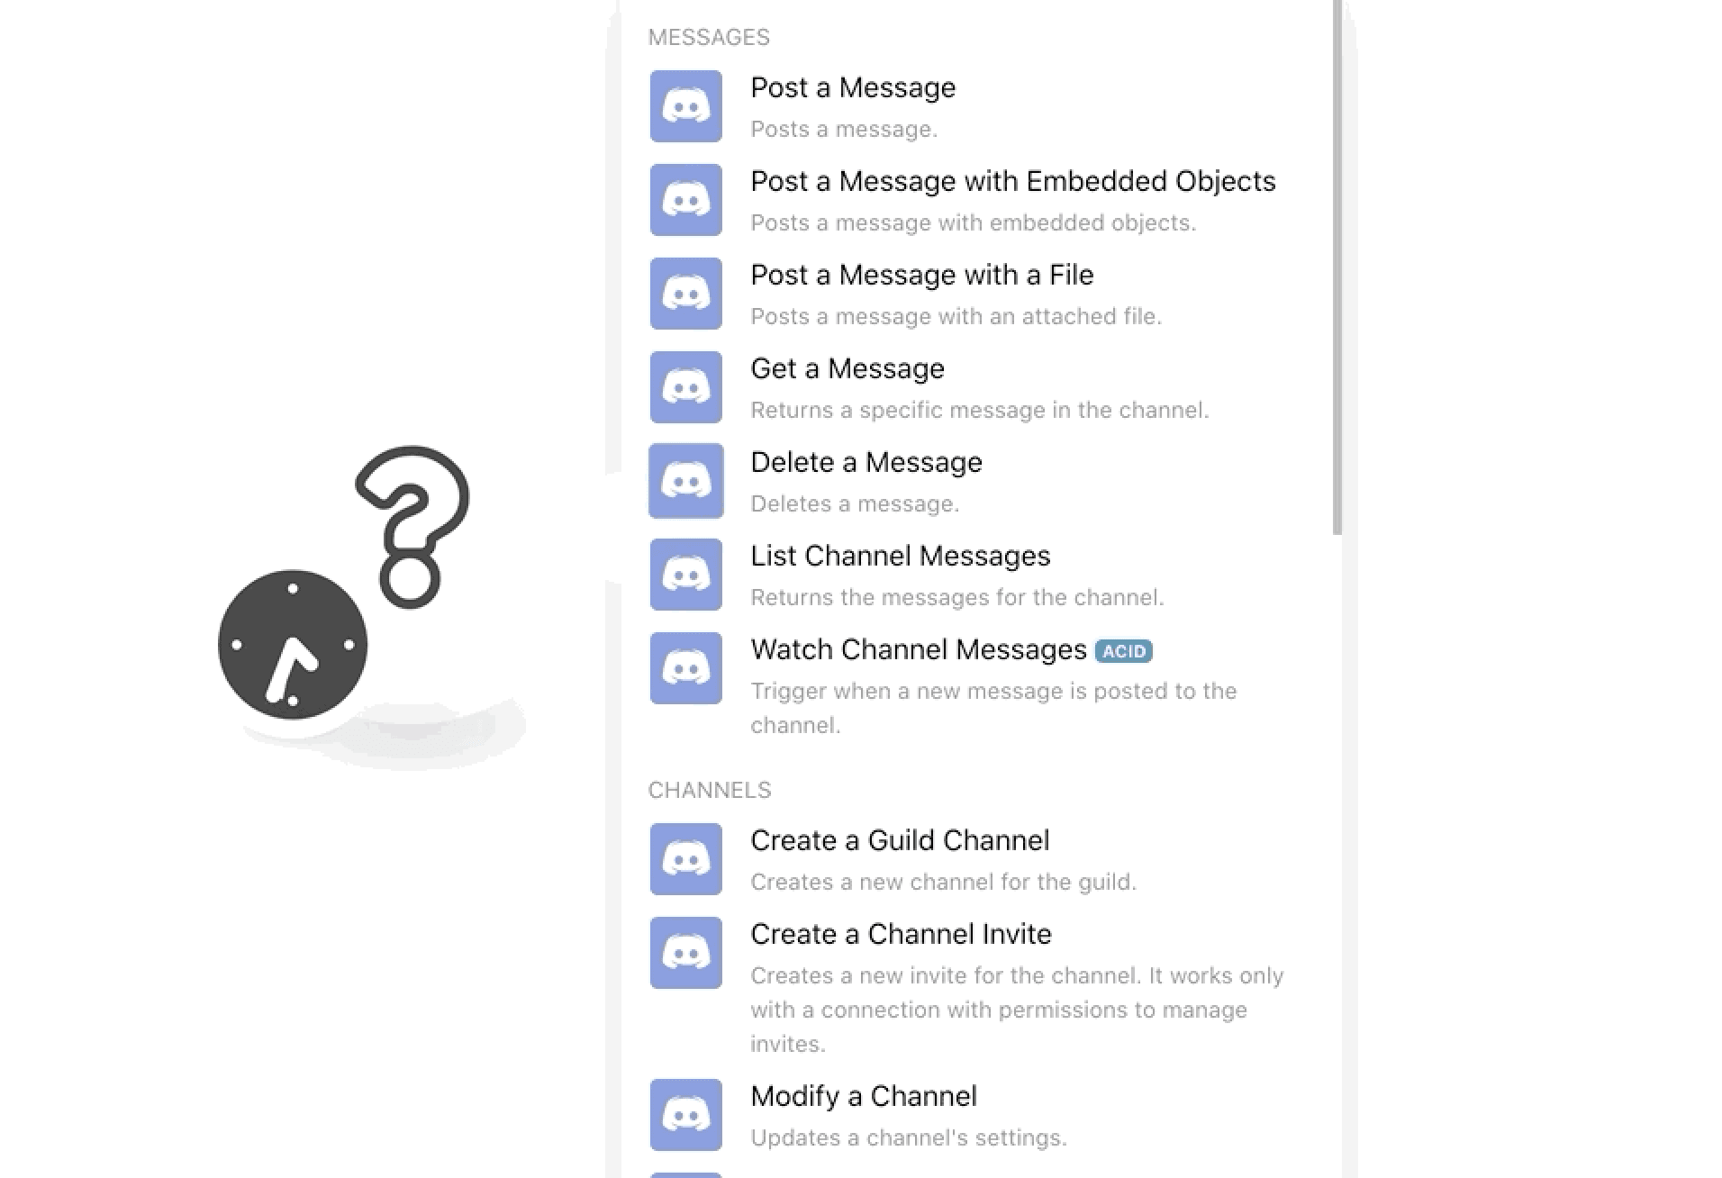Open the Get a Message action
The width and height of the screenshot is (1722, 1178).
coord(847,367)
